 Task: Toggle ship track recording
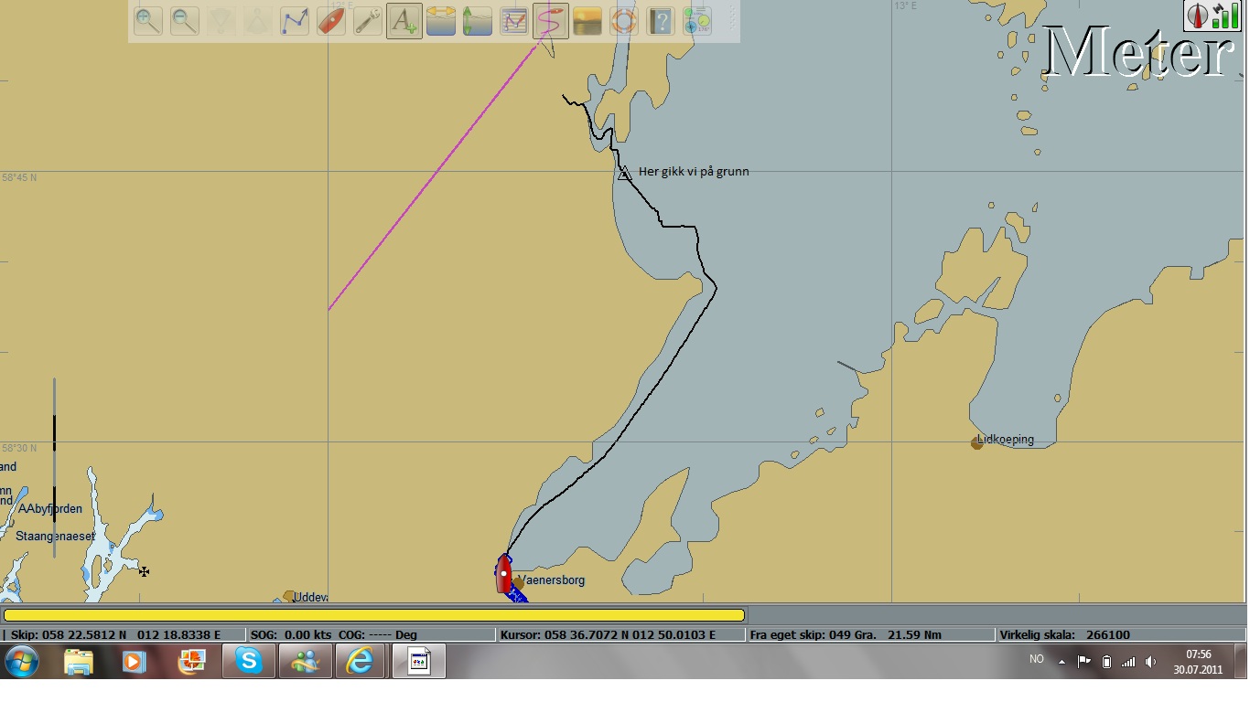tap(551, 21)
